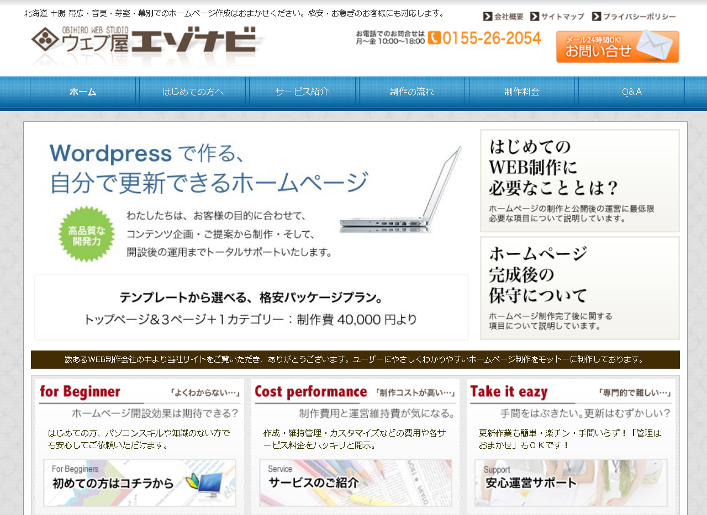The height and width of the screenshot is (515, 707).
Task: Click the Take it eazy heading
Action: [x=509, y=392]
